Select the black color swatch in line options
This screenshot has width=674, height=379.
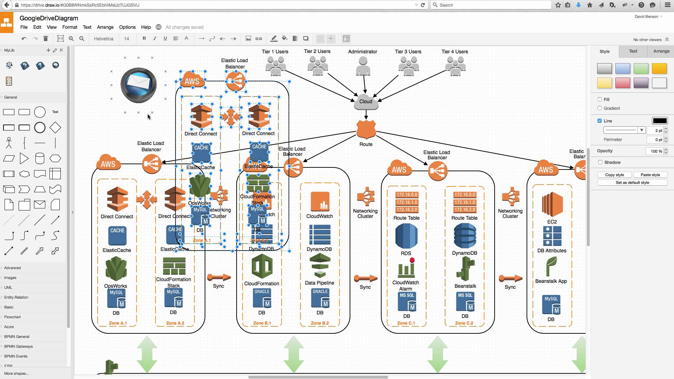(x=659, y=120)
